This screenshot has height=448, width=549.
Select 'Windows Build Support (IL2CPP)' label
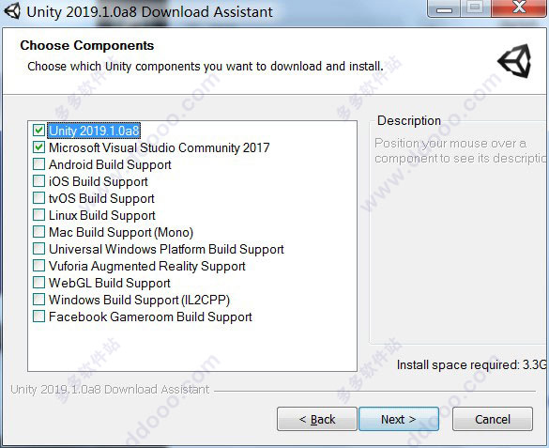139,300
